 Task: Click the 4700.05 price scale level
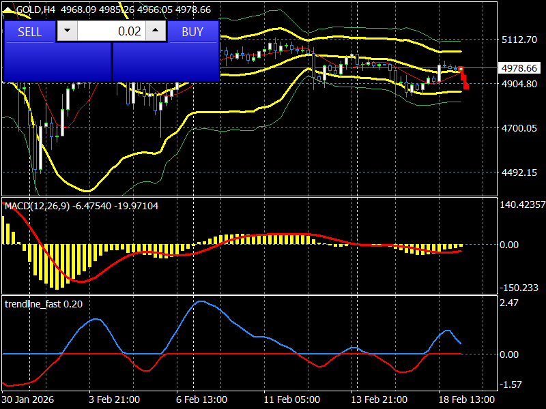519,128
